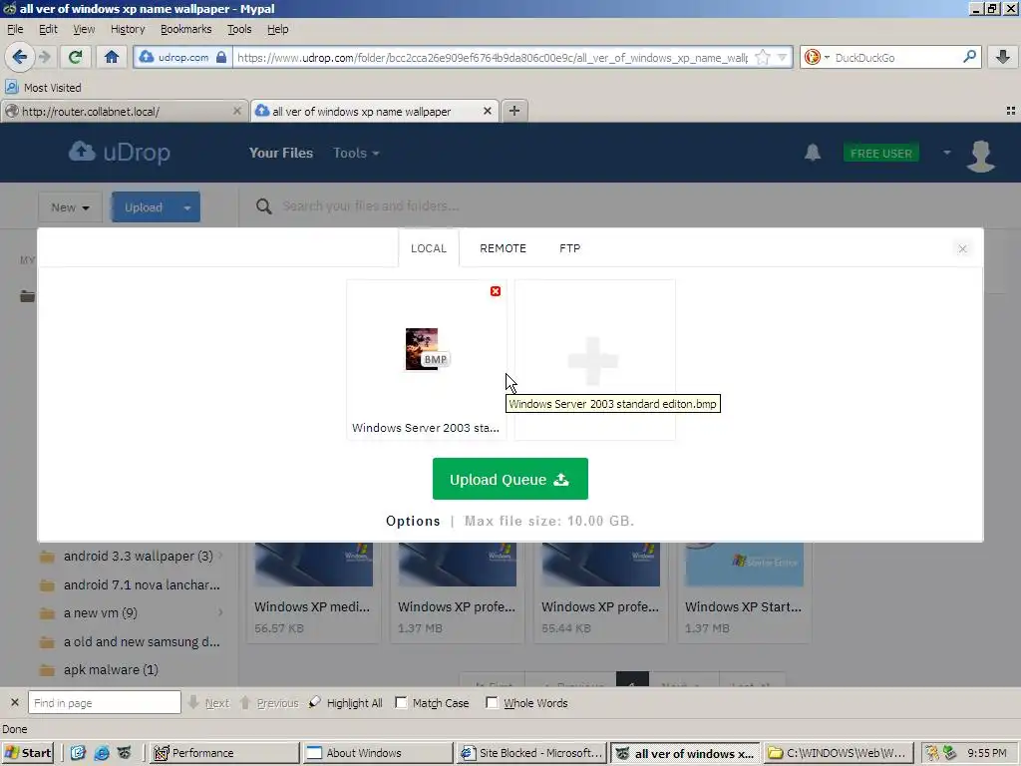
Task: Add another file with the plus tile
Action: tap(593, 360)
